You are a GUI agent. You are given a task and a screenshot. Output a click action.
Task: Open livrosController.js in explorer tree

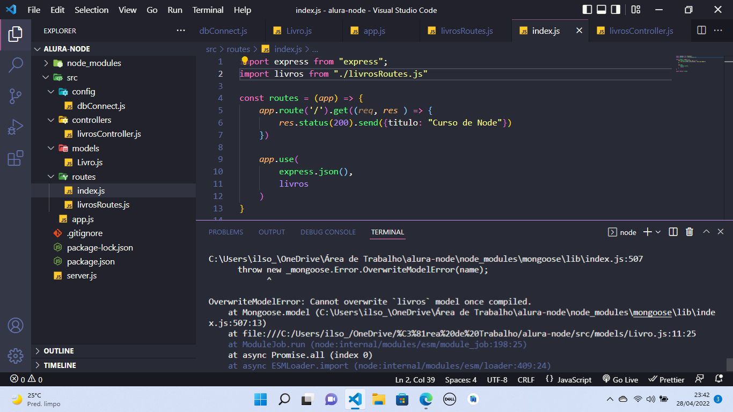click(x=109, y=134)
